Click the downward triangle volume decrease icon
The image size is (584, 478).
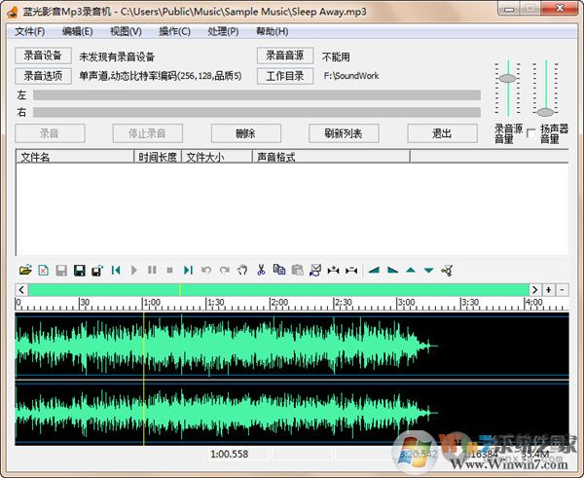tap(428, 270)
